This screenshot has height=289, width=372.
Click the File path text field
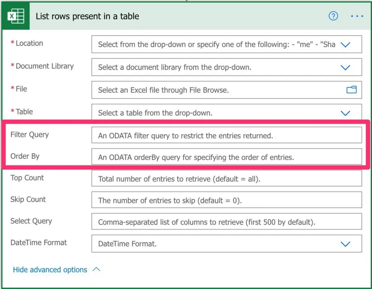[215, 90]
